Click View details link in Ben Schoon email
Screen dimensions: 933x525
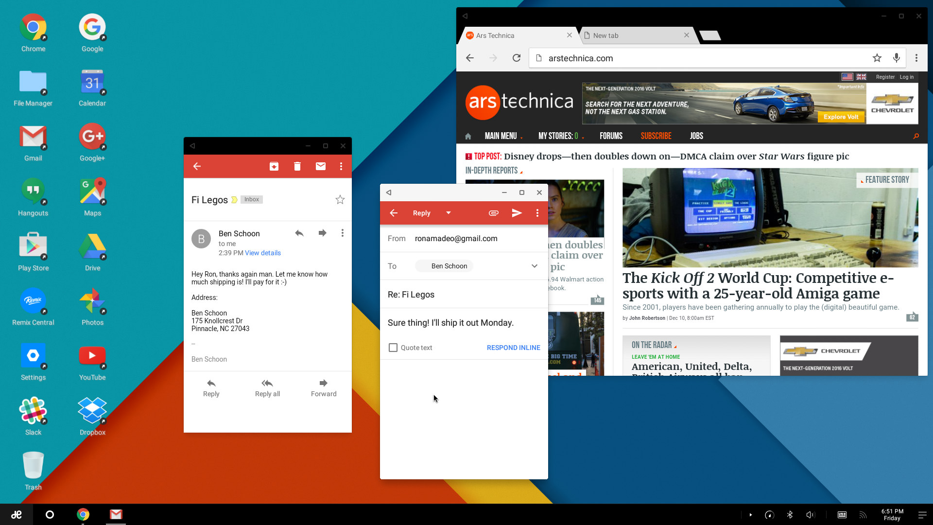tap(262, 253)
